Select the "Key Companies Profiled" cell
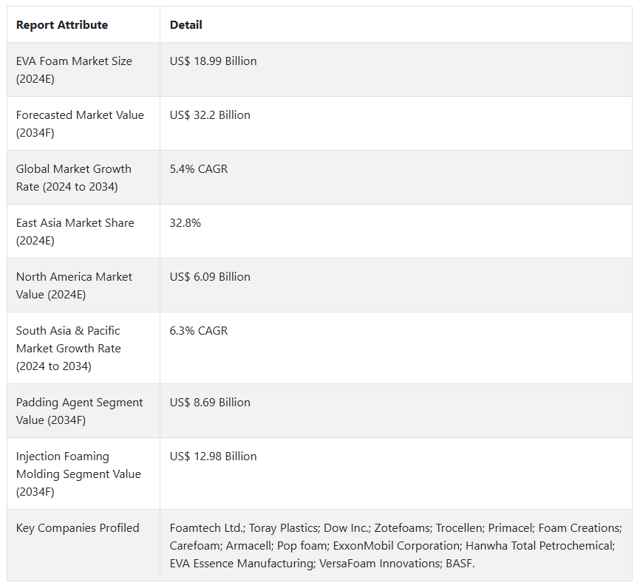This screenshot has width=640, height=588. (x=78, y=528)
